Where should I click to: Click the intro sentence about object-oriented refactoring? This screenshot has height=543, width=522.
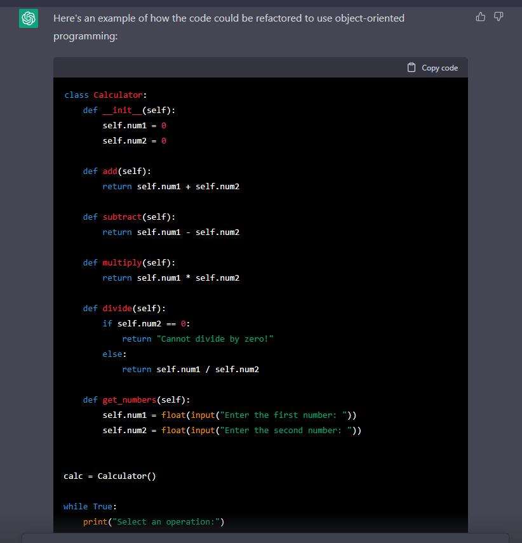pyautogui.click(x=229, y=27)
